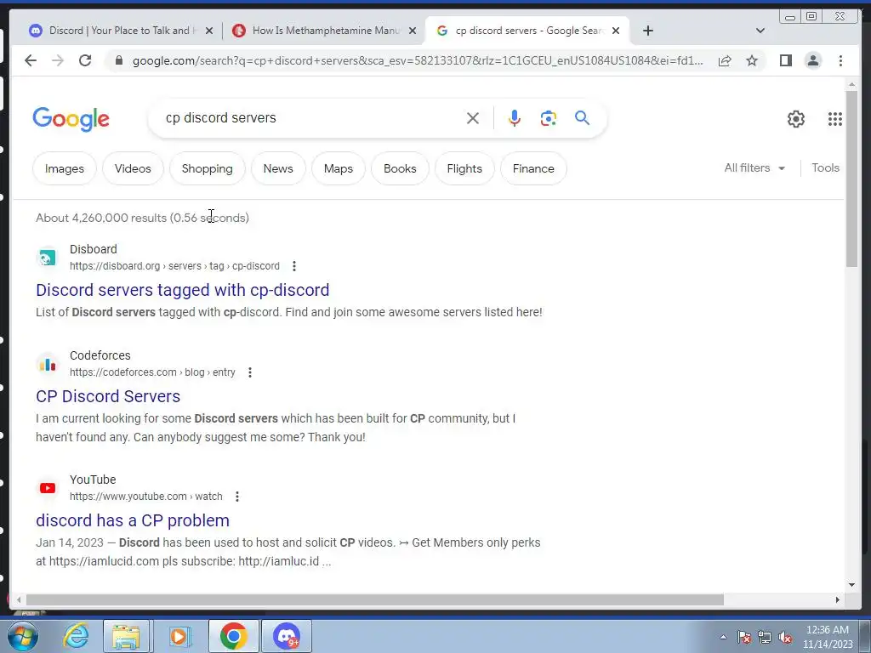Filter results by Images
871x653 pixels.
pyautogui.click(x=65, y=168)
